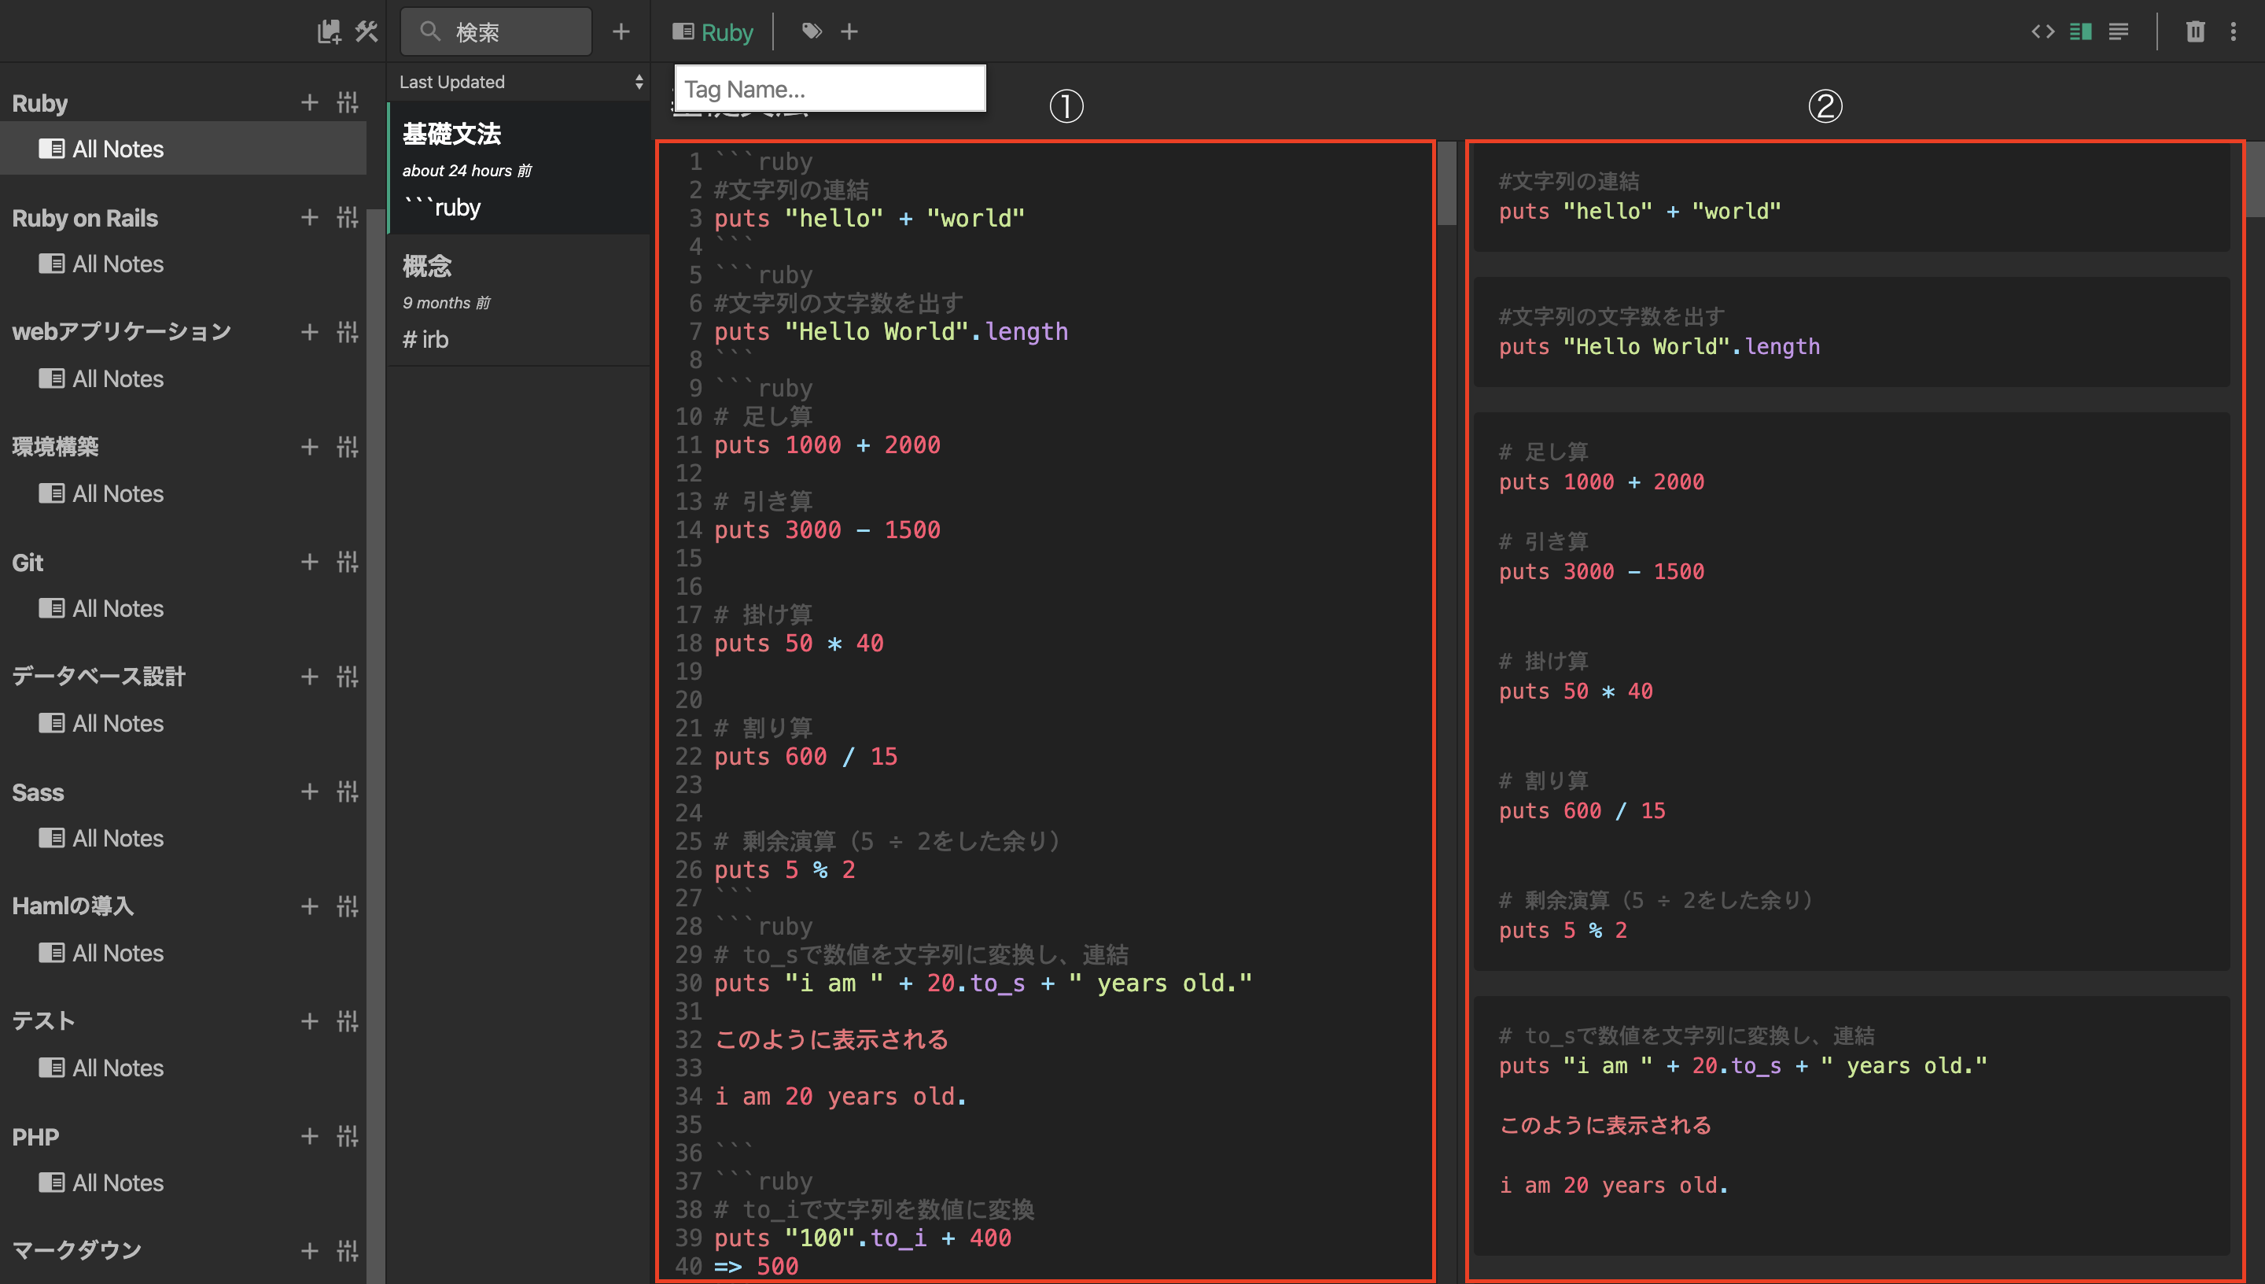
Task: Open the Ruby notebook settings sliders icon
Action: (348, 103)
